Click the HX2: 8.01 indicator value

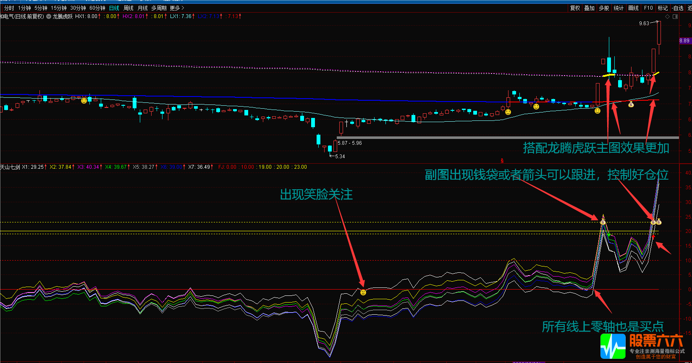click(135, 16)
